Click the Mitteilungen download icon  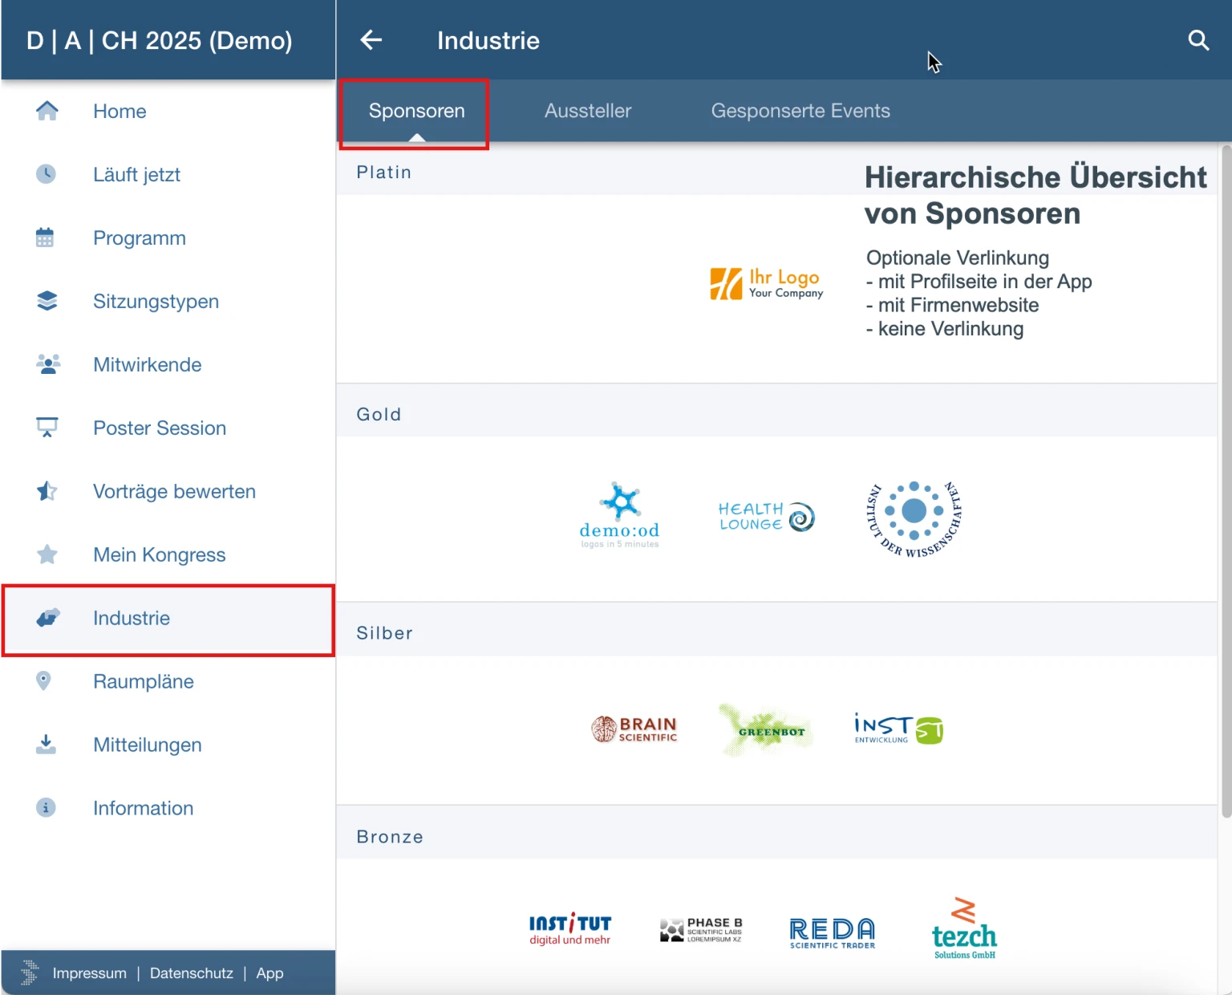point(46,745)
